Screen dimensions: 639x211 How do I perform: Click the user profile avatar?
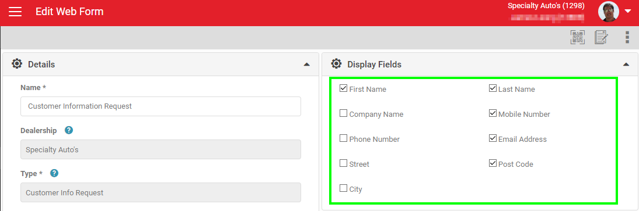[609, 12]
